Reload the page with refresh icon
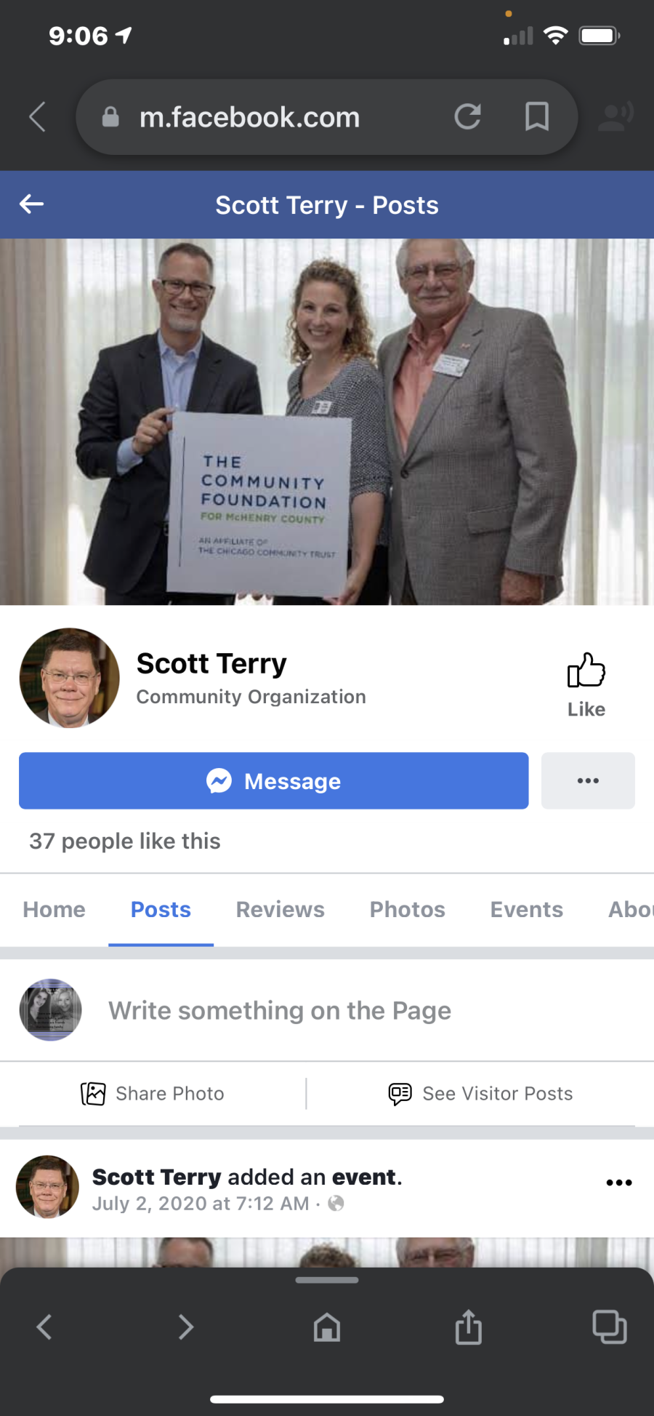The image size is (654, 1416). [x=467, y=116]
